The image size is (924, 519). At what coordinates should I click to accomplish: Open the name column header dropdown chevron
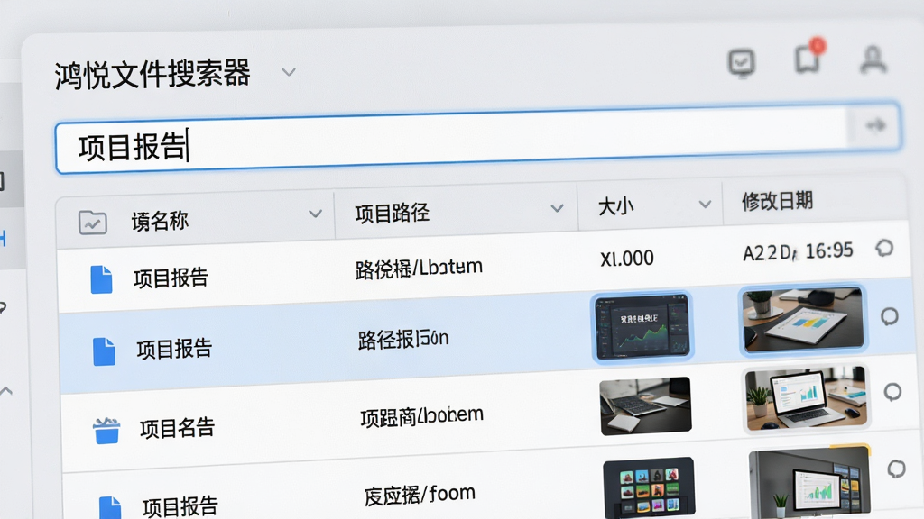[x=315, y=214]
